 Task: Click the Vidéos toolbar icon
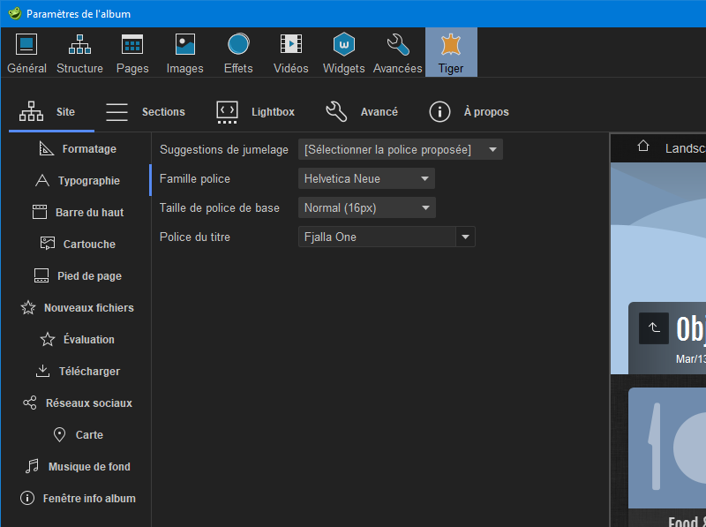pos(291,45)
